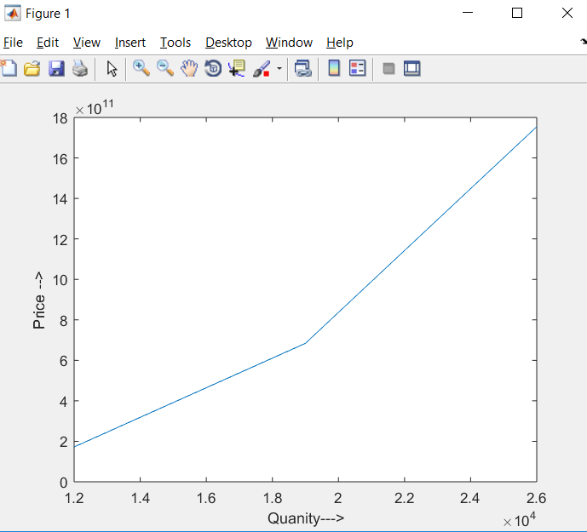The image size is (587, 532).
Task: Insert a colorbar from the toolbar
Action: 334,69
